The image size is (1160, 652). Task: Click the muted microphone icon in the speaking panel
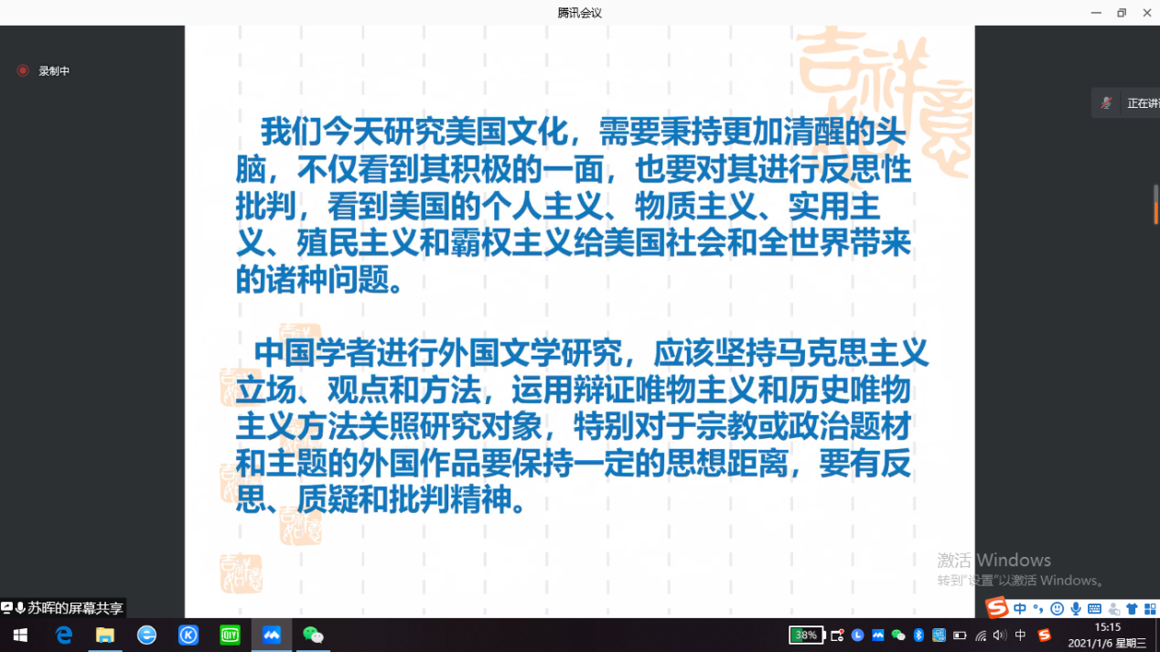click(1106, 103)
